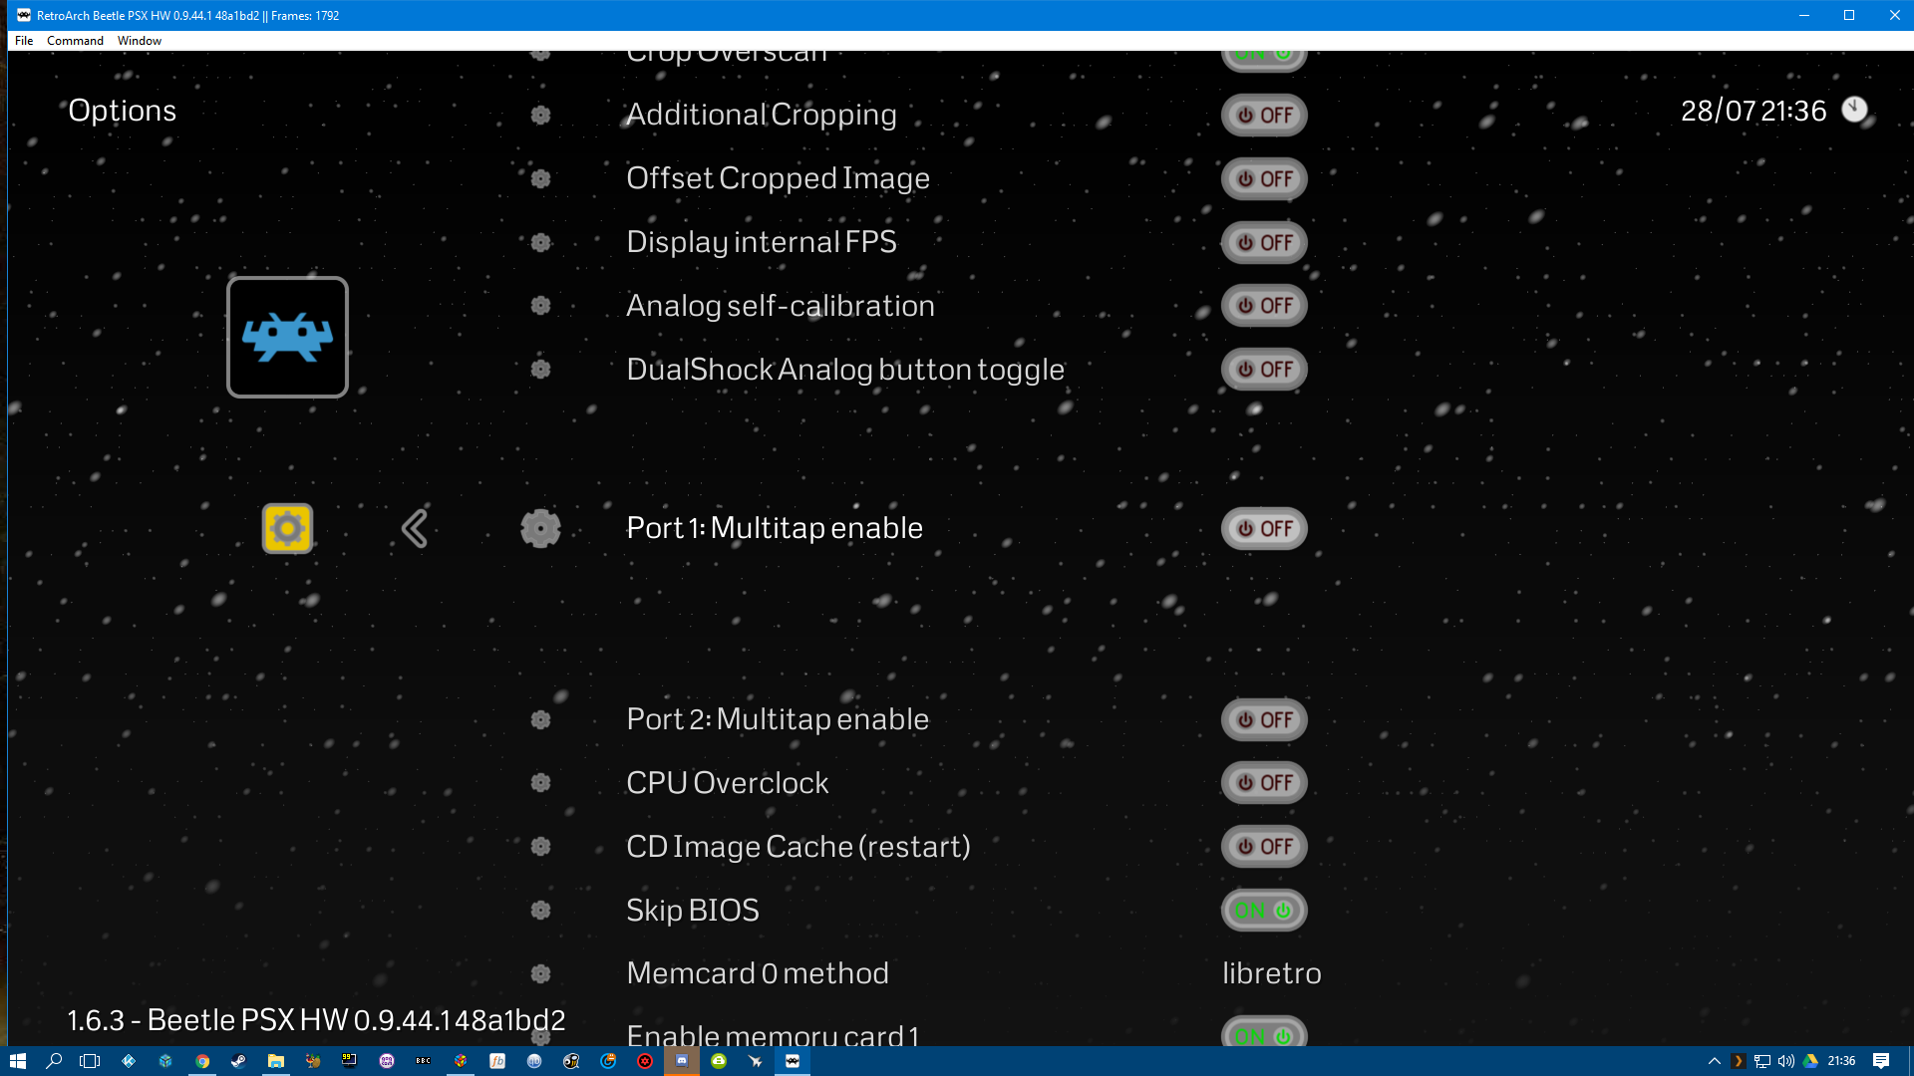Select Additional Cropping option label
1914x1076 pixels.
tap(762, 115)
